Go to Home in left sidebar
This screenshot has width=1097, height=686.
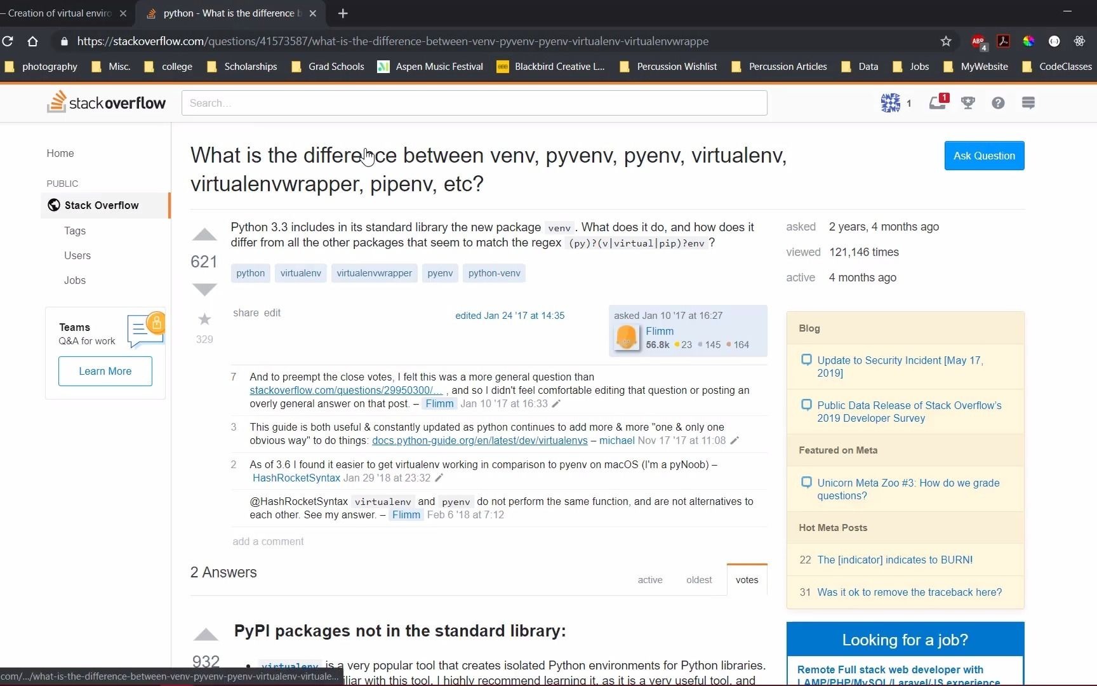(x=60, y=153)
